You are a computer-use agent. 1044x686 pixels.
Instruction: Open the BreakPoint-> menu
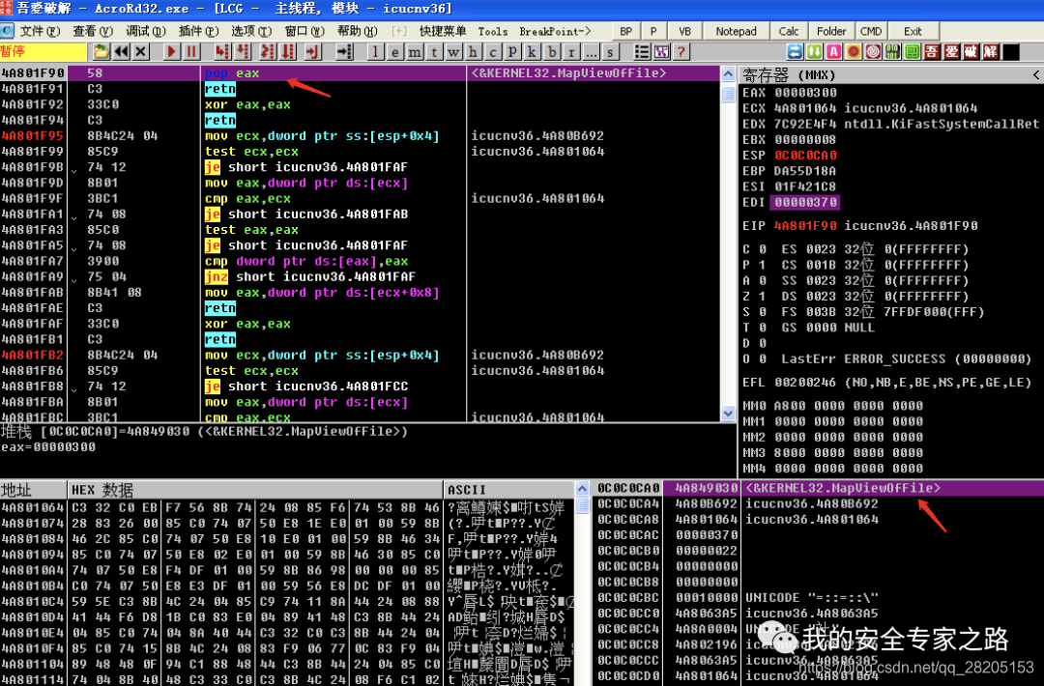(555, 31)
